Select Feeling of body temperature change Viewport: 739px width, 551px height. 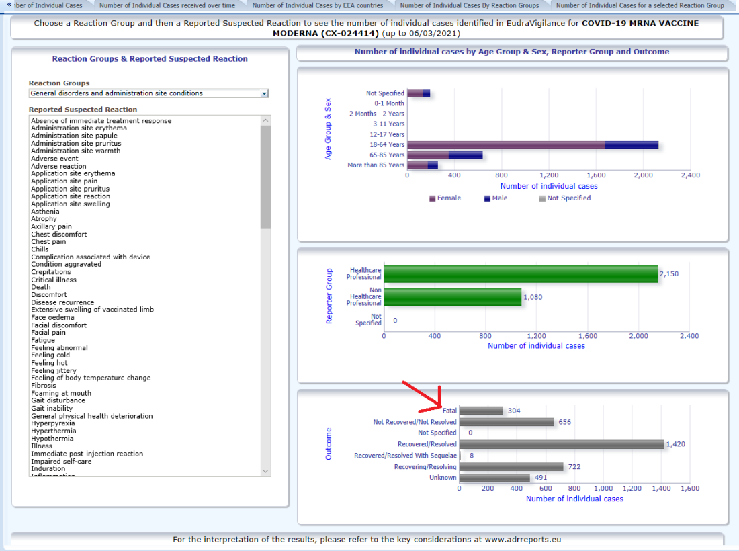point(91,378)
